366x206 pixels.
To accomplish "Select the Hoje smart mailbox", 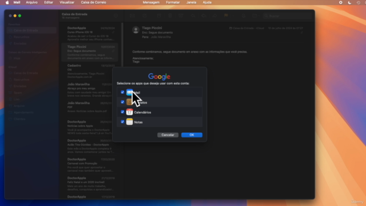I will coord(32,58).
